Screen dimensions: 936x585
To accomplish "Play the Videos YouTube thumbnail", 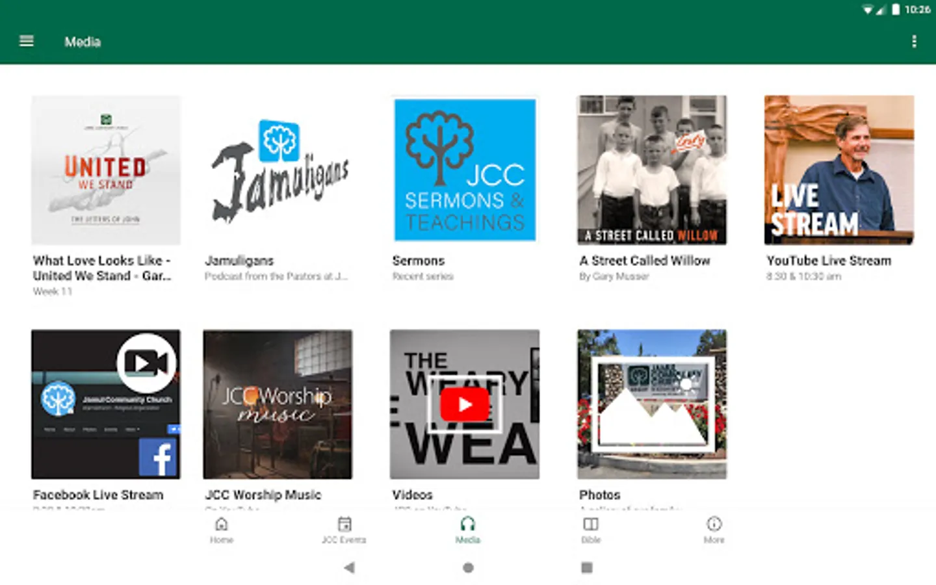I will pos(465,404).
